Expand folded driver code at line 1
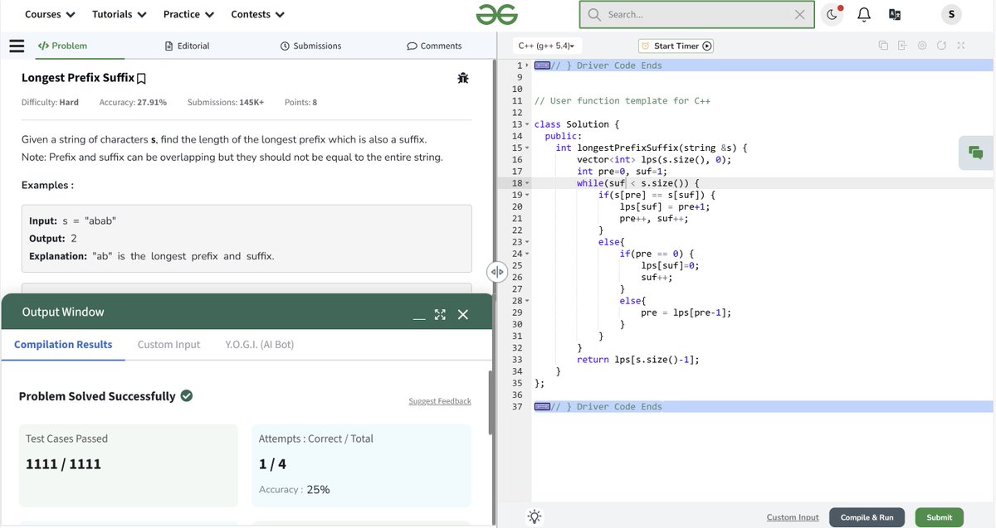This screenshot has height=528, width=996. click(x=527, y=65)
